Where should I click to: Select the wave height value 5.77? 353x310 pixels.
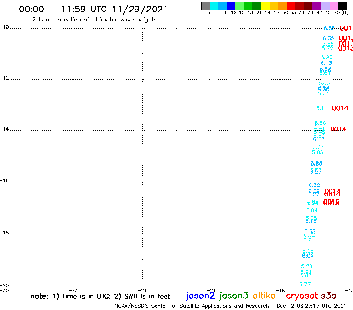[x=305, y=285]
